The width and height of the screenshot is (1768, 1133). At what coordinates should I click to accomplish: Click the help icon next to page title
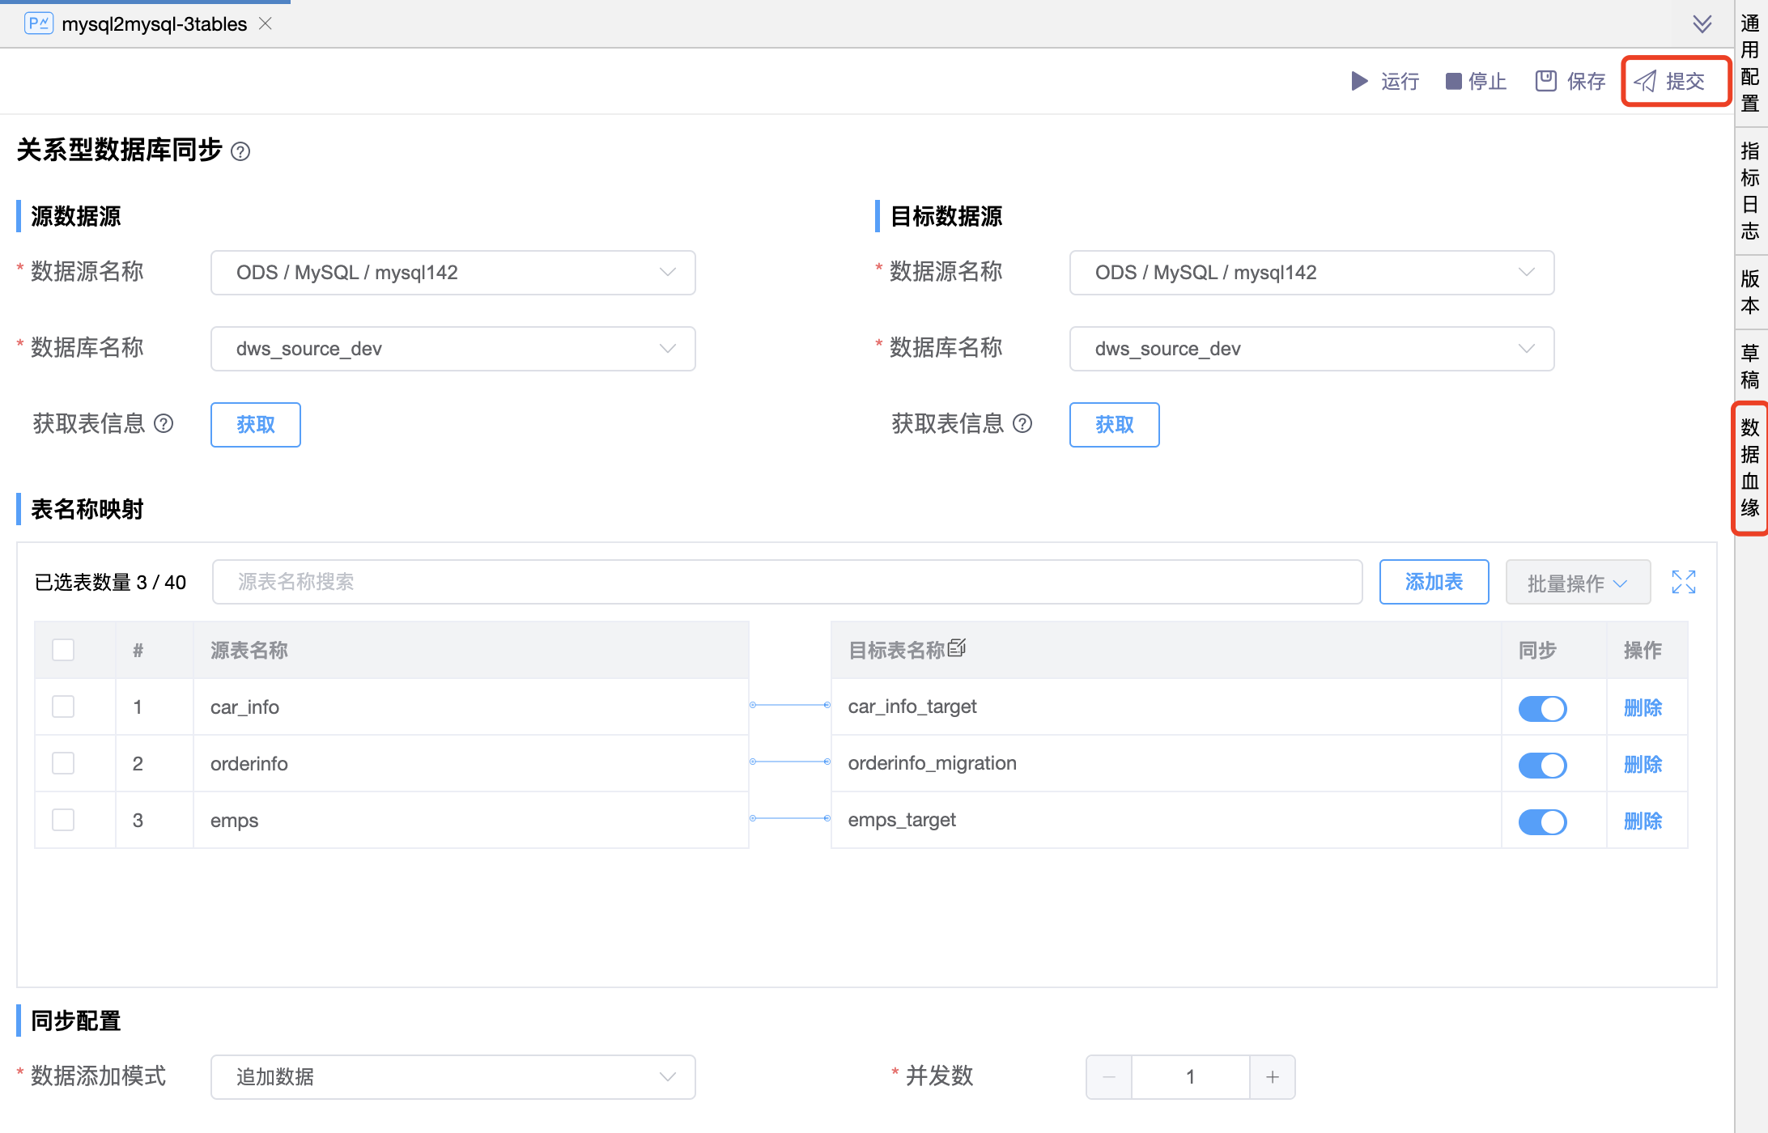pos(240,151)
